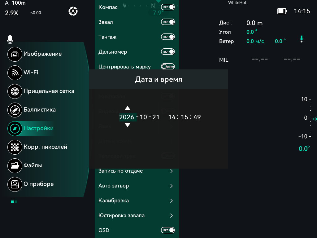Open the Прицельная сетка reticle icon
This screenshot has height=238, width=317.
pos(15,91)
